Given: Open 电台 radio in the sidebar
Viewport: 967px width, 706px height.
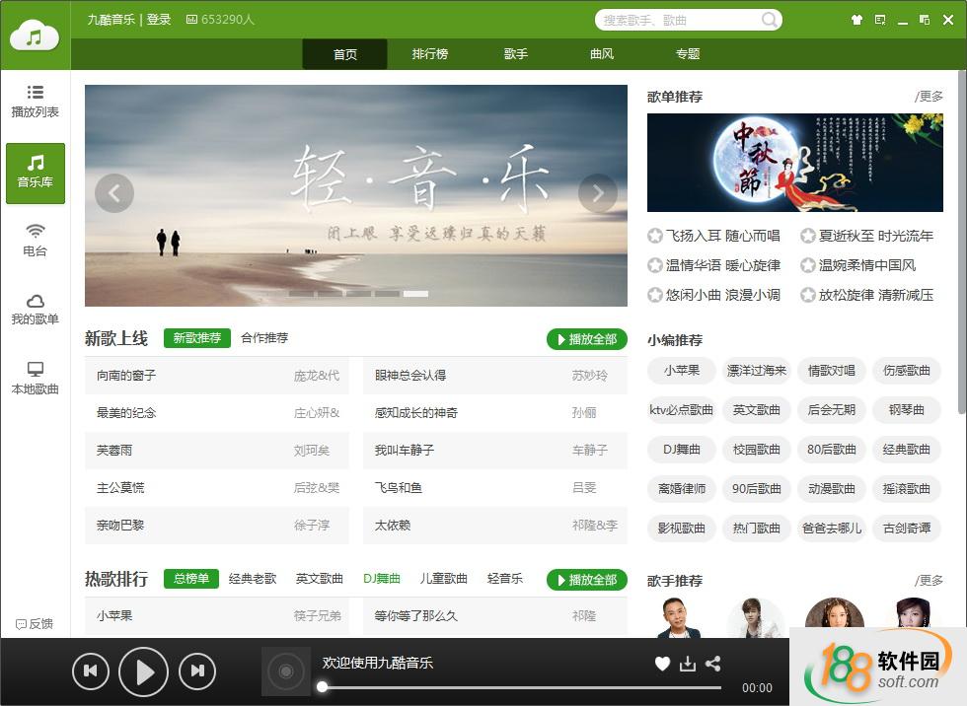Looking at the screenshot, I should tap(36, 240).
